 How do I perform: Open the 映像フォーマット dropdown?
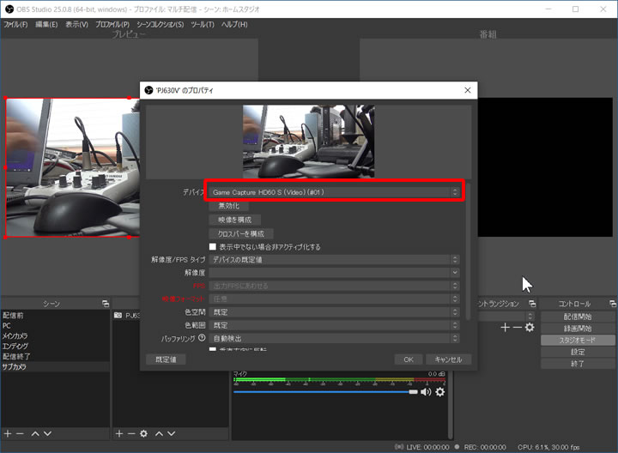(334, 299)
